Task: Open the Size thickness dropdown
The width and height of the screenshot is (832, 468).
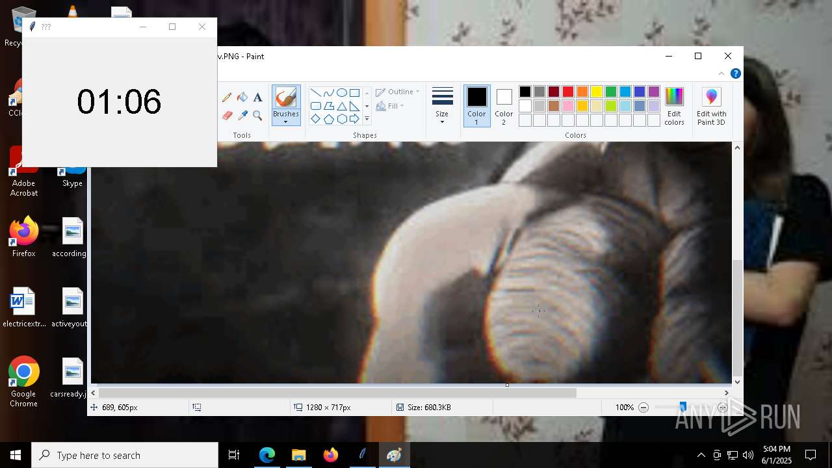Action: [442, 106]
